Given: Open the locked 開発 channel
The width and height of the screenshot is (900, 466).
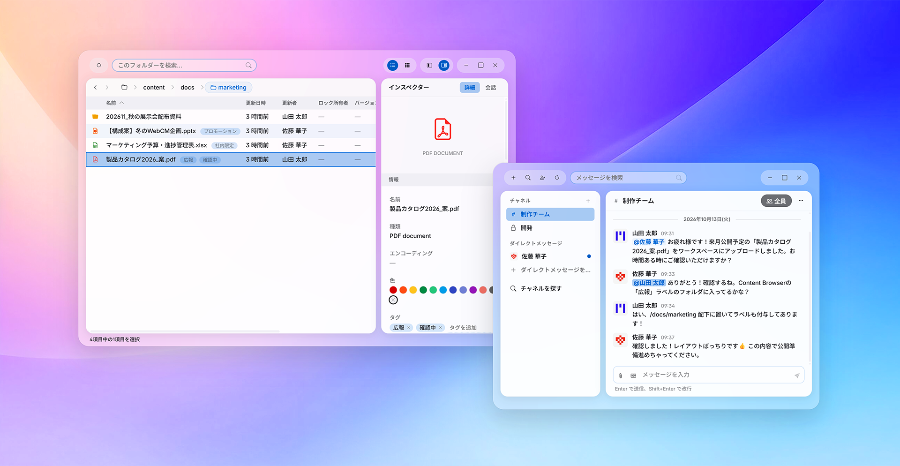Looking at the screenshot, I should (550, 228).
